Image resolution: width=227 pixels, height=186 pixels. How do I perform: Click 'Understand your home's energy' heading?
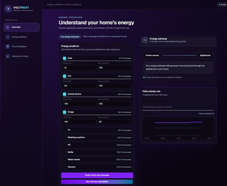pyautogui.click(x=96, y=23)
